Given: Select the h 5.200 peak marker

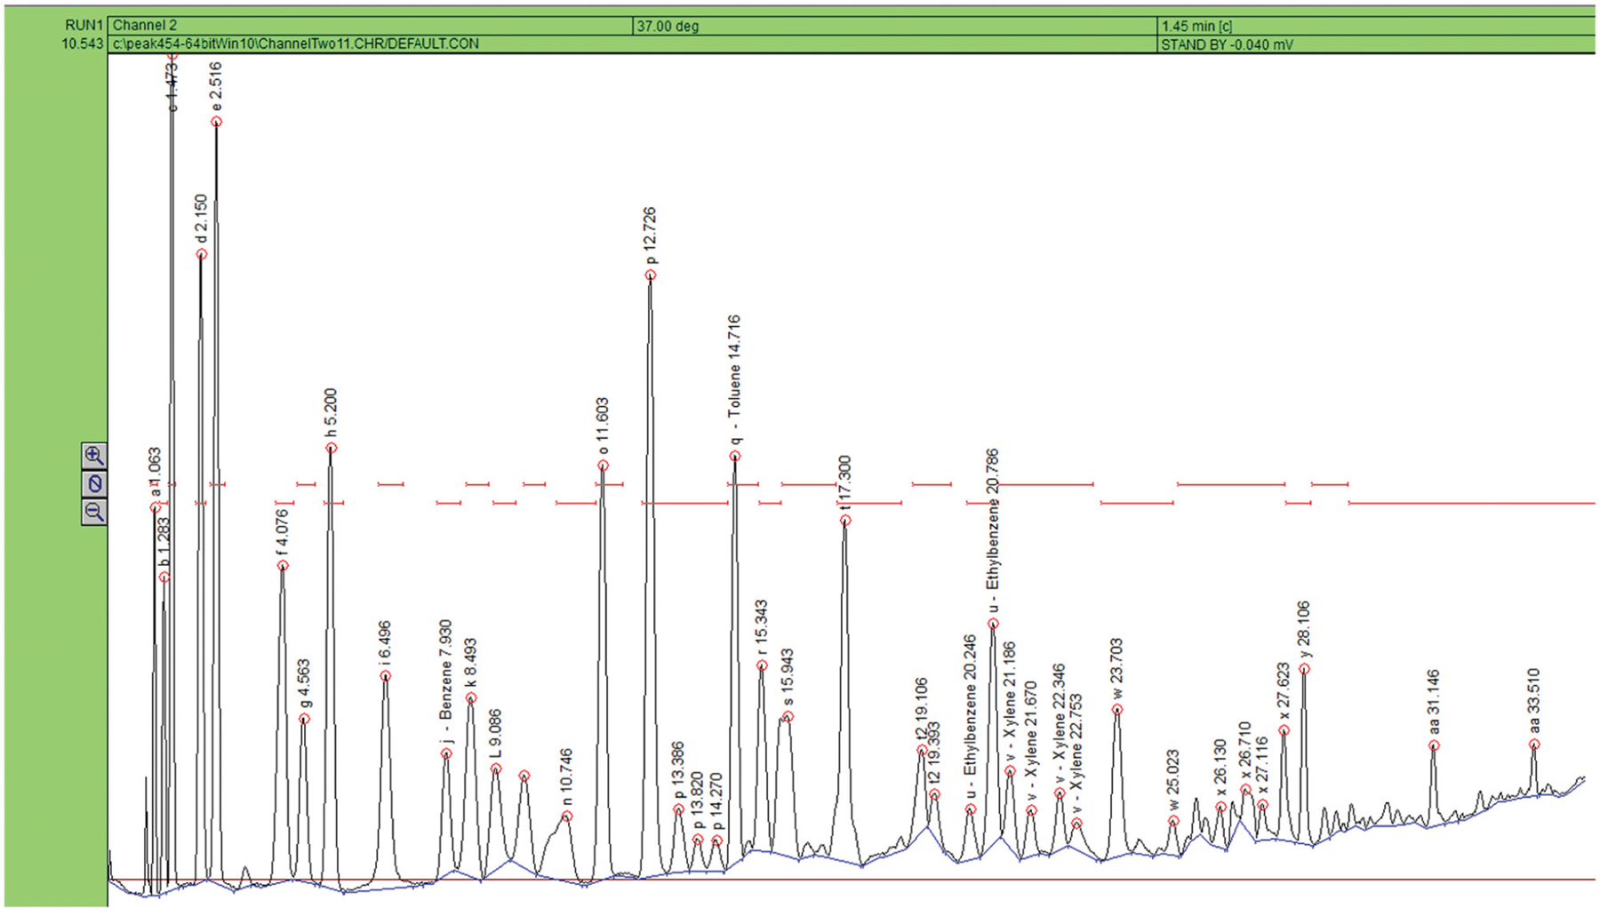Looking at the screenshot, I should tap(332, 449).
